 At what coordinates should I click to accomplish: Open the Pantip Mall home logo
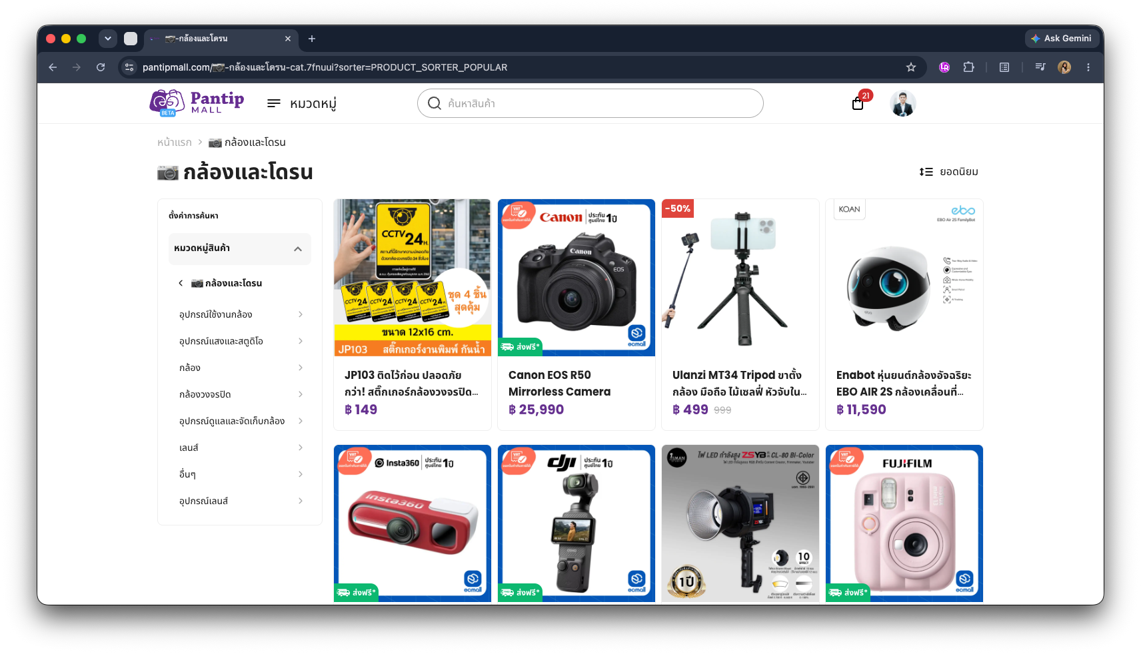pos(197,103)
